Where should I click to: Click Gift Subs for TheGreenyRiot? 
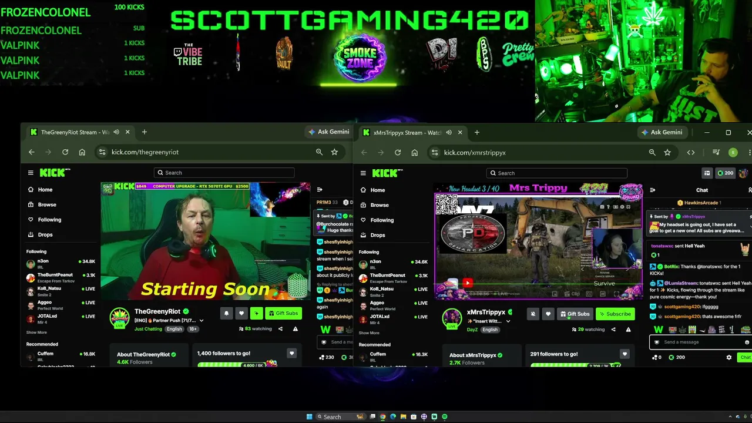click(x=284, y=313)
